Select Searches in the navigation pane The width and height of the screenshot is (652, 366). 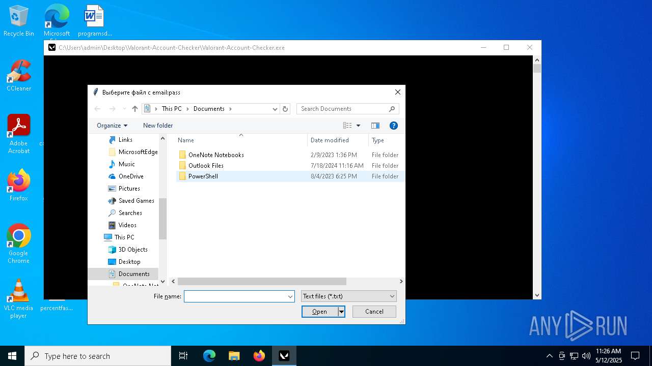pos(130,213)
